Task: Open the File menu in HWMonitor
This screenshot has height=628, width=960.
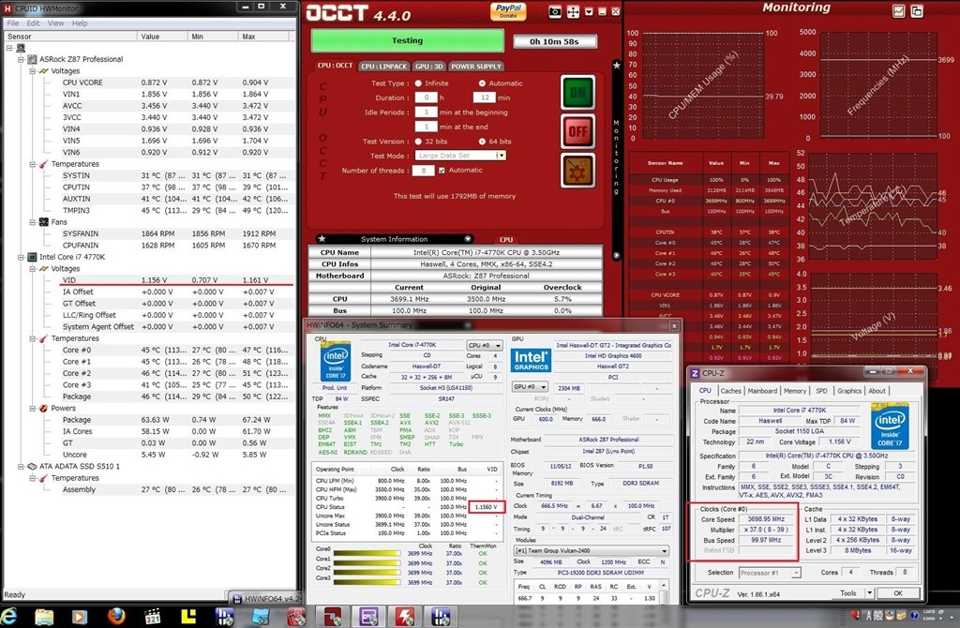Action: point(13,23)
